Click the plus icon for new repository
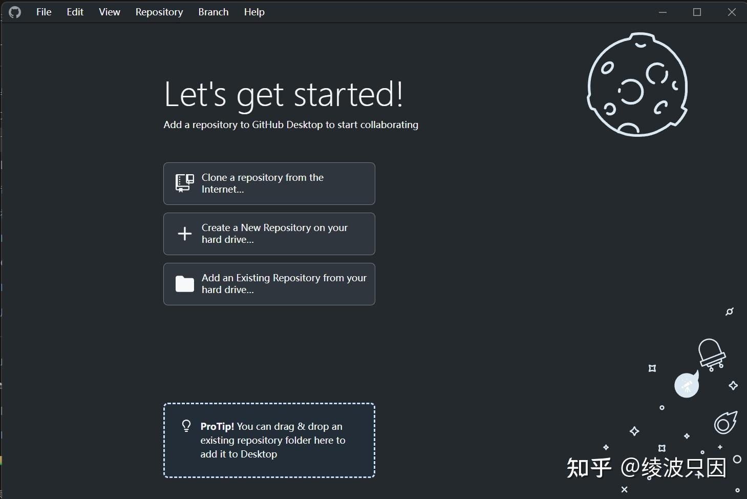The image size is (747, 499). [x=184, y=234]
